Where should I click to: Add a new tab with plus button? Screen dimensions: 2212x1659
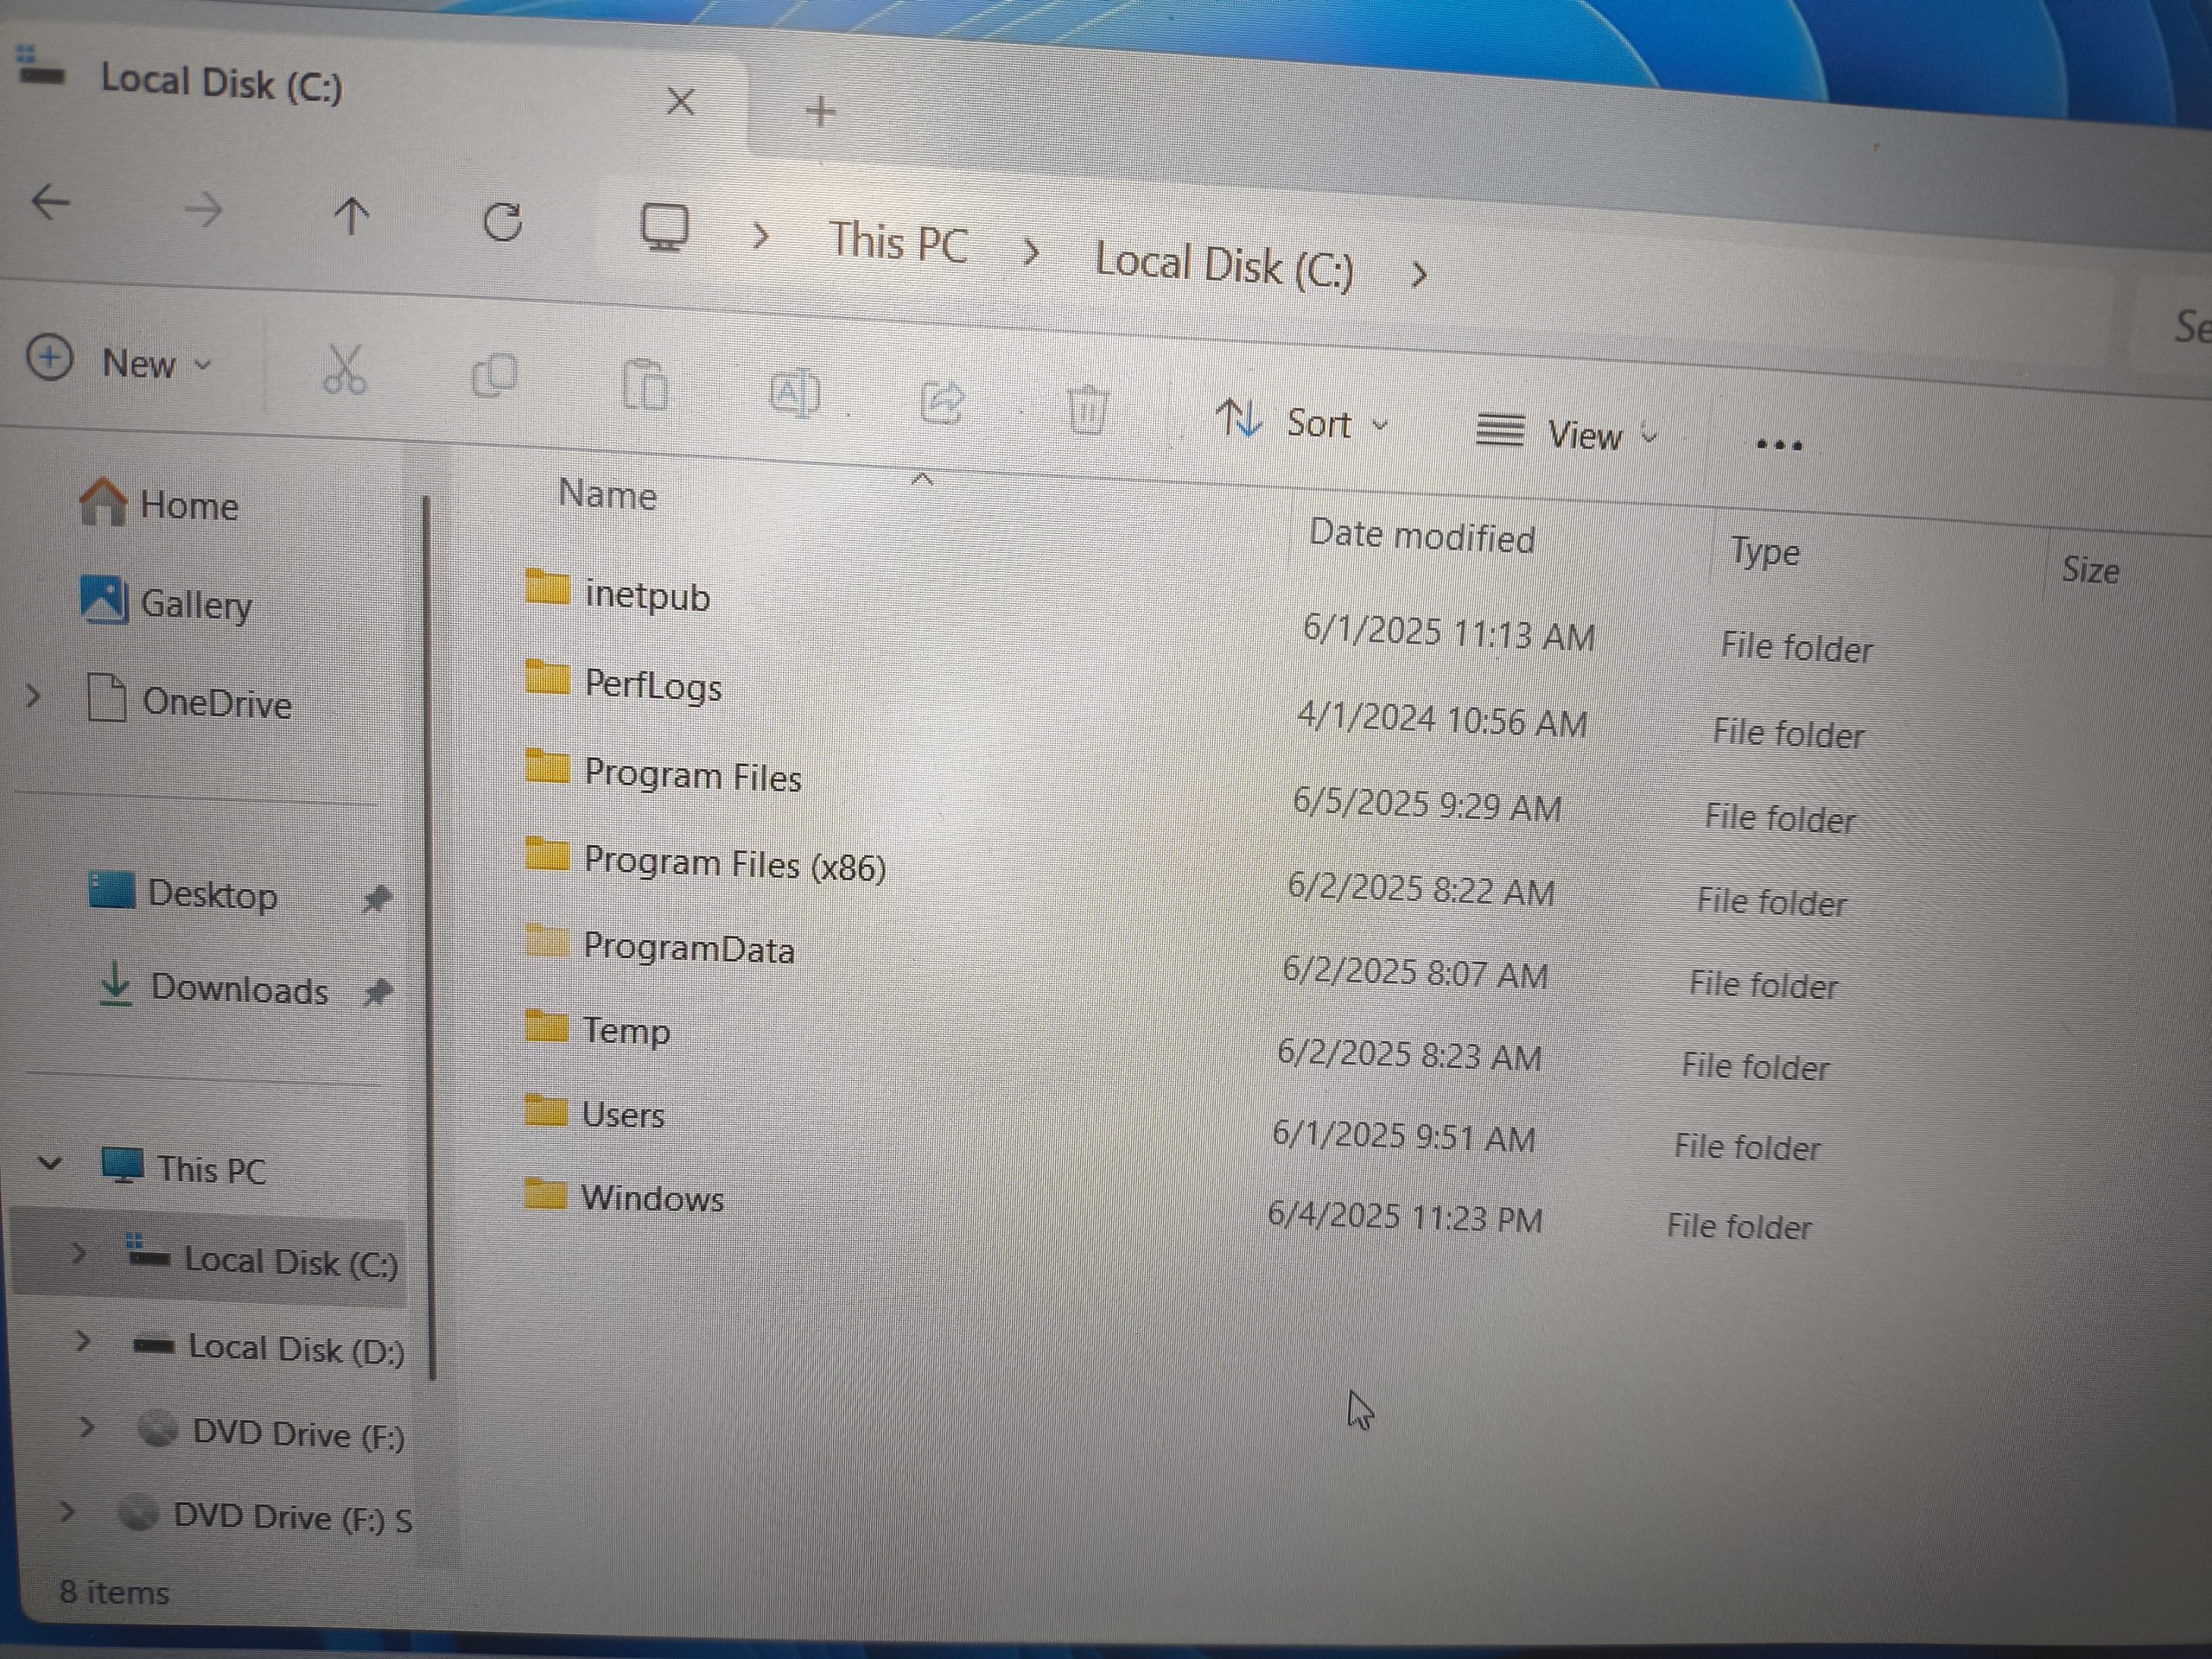tap(820, 110)
